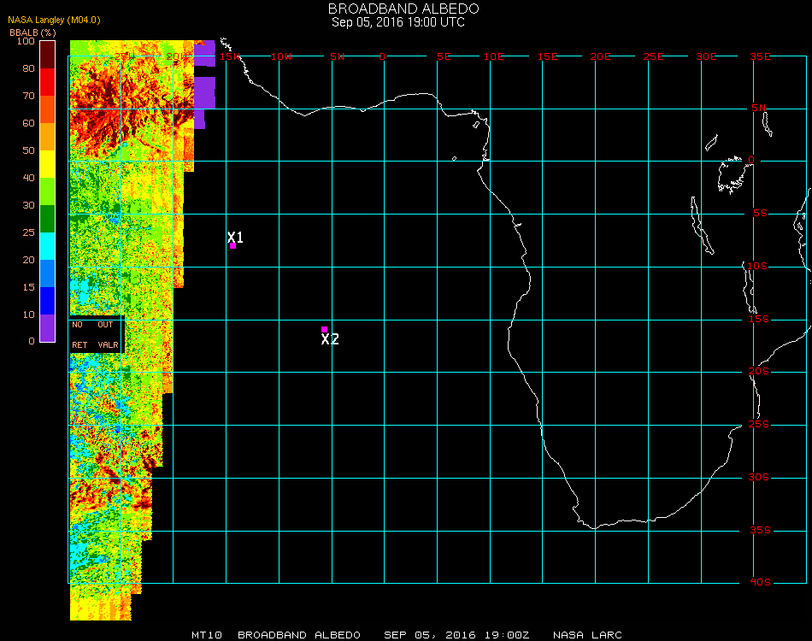
Task: Click the '10' legend tick label
Action: tap(28, 315)
